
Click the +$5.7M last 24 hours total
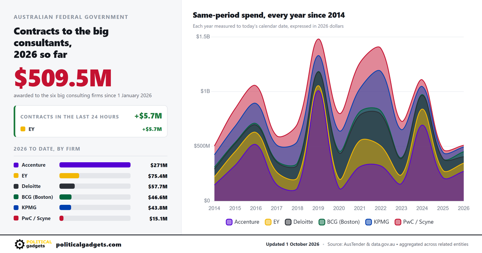(148, 116)
